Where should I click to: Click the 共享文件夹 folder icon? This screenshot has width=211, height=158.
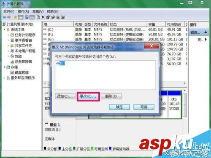[x=12, y=46]
